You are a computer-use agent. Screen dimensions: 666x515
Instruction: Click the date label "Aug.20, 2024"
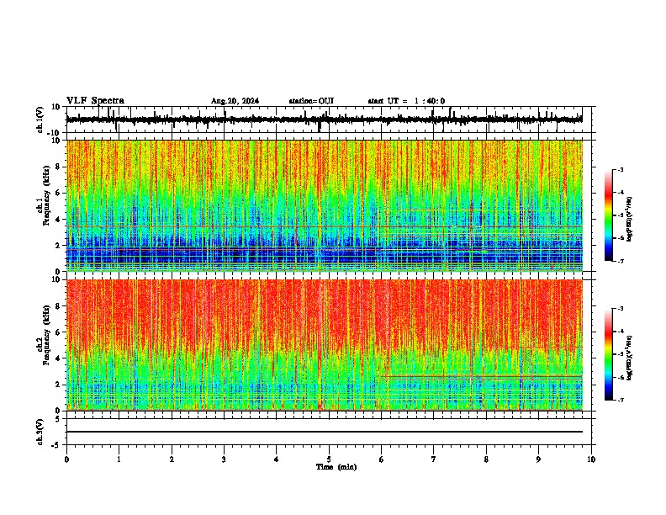click(235, 101)
